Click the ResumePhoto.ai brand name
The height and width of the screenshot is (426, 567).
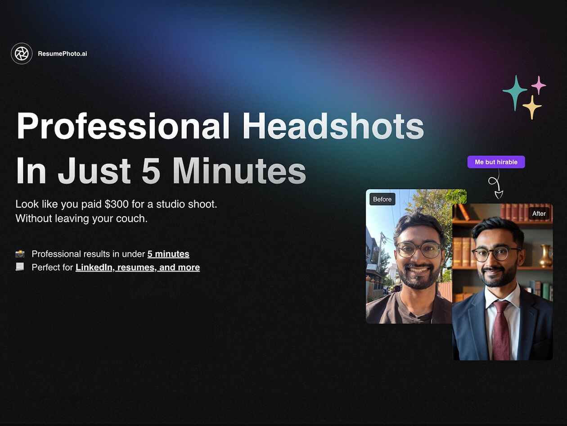(x=62, y=54)
